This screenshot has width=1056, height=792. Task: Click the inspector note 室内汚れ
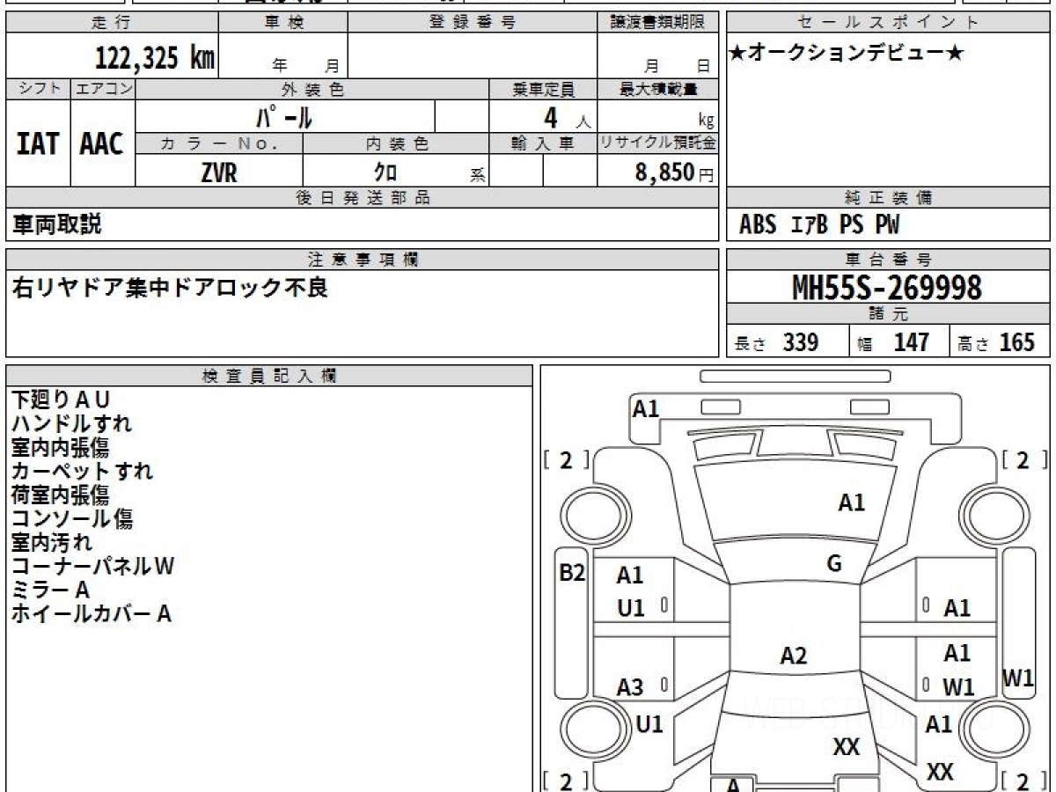[52, 542]
